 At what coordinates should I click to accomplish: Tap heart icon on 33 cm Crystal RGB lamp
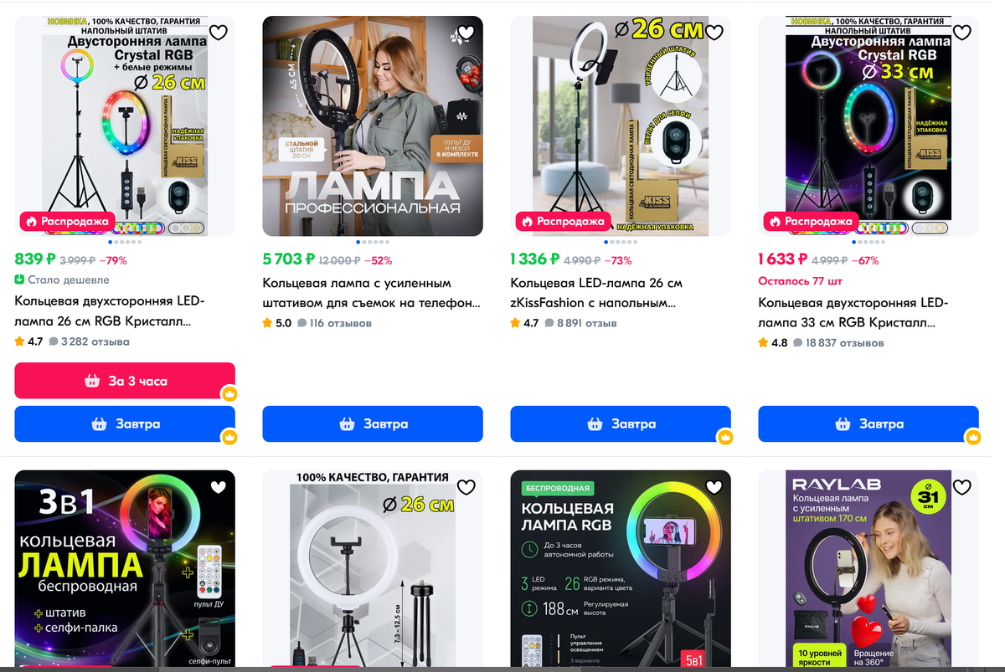tap(962, 33)
